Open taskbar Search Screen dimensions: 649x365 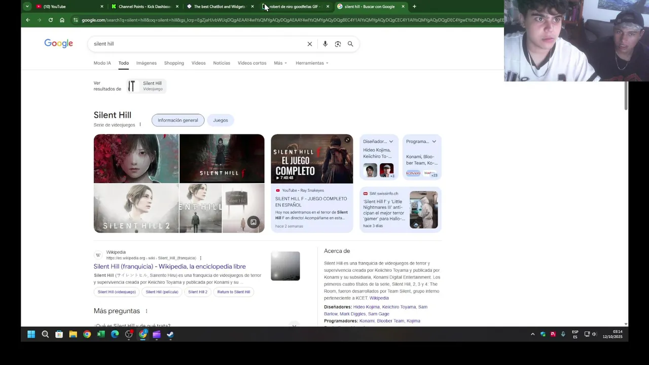tap(45, 334)
